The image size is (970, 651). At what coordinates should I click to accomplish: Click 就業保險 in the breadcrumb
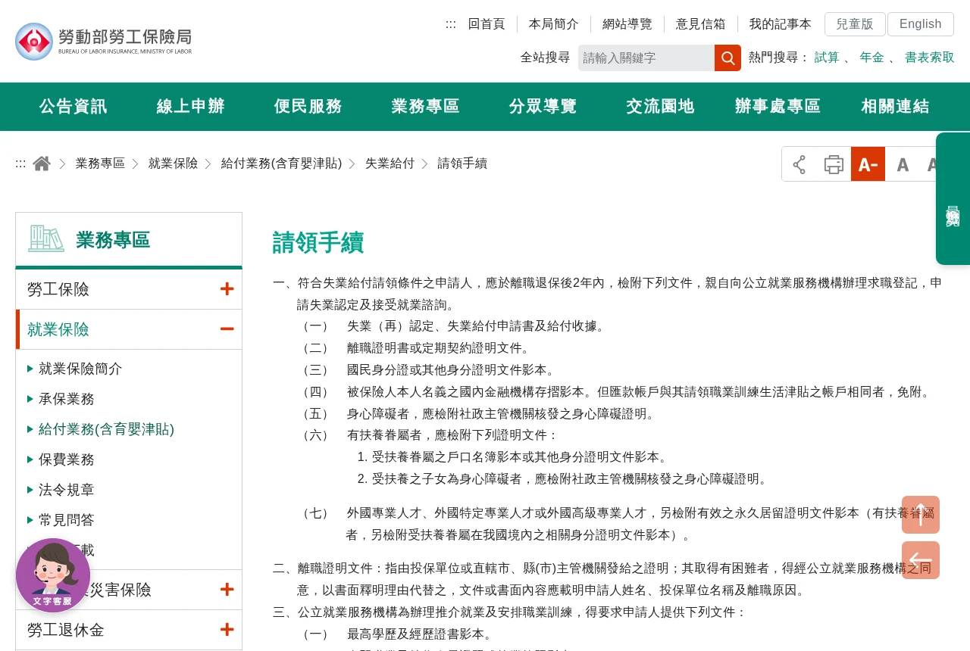click(173, 164)
